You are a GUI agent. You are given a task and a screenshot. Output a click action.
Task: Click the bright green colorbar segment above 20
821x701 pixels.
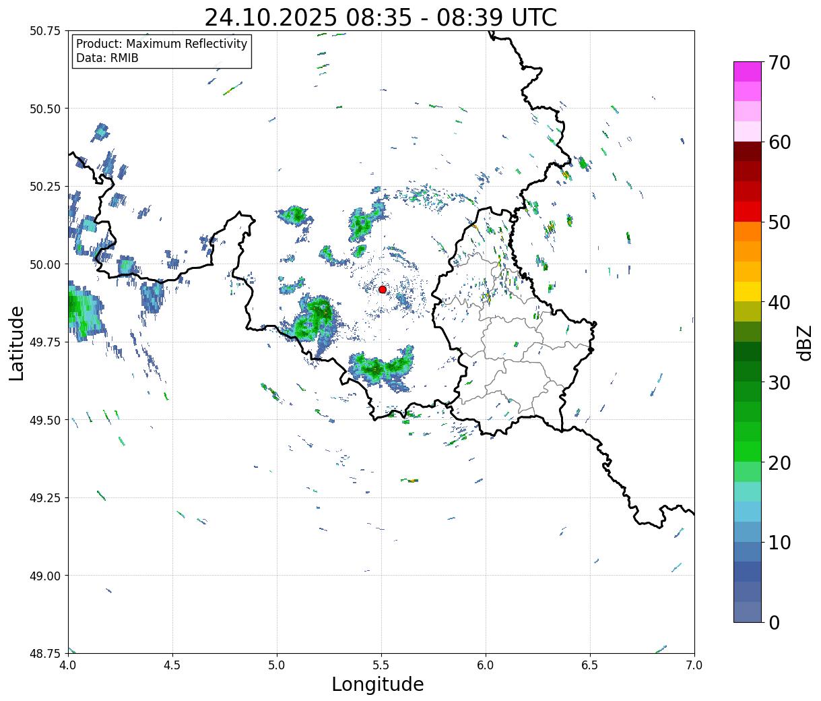[748, 452]
